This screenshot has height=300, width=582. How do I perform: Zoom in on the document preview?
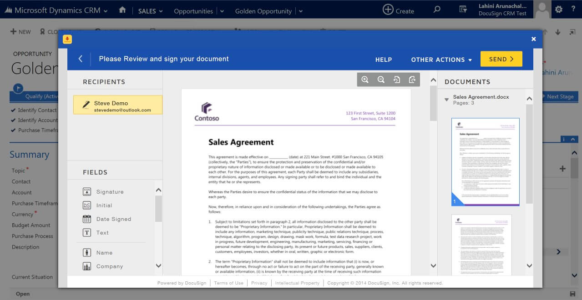pos(365,79)
